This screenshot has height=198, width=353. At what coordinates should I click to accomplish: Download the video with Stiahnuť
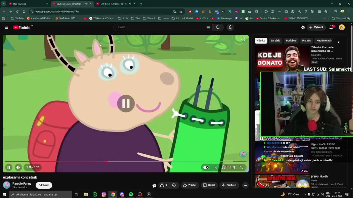click(229, 185)
